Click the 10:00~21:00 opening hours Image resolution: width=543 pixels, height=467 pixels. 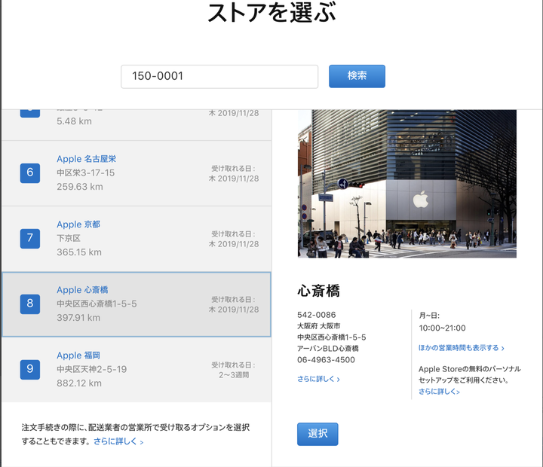[x=442, y=328]
